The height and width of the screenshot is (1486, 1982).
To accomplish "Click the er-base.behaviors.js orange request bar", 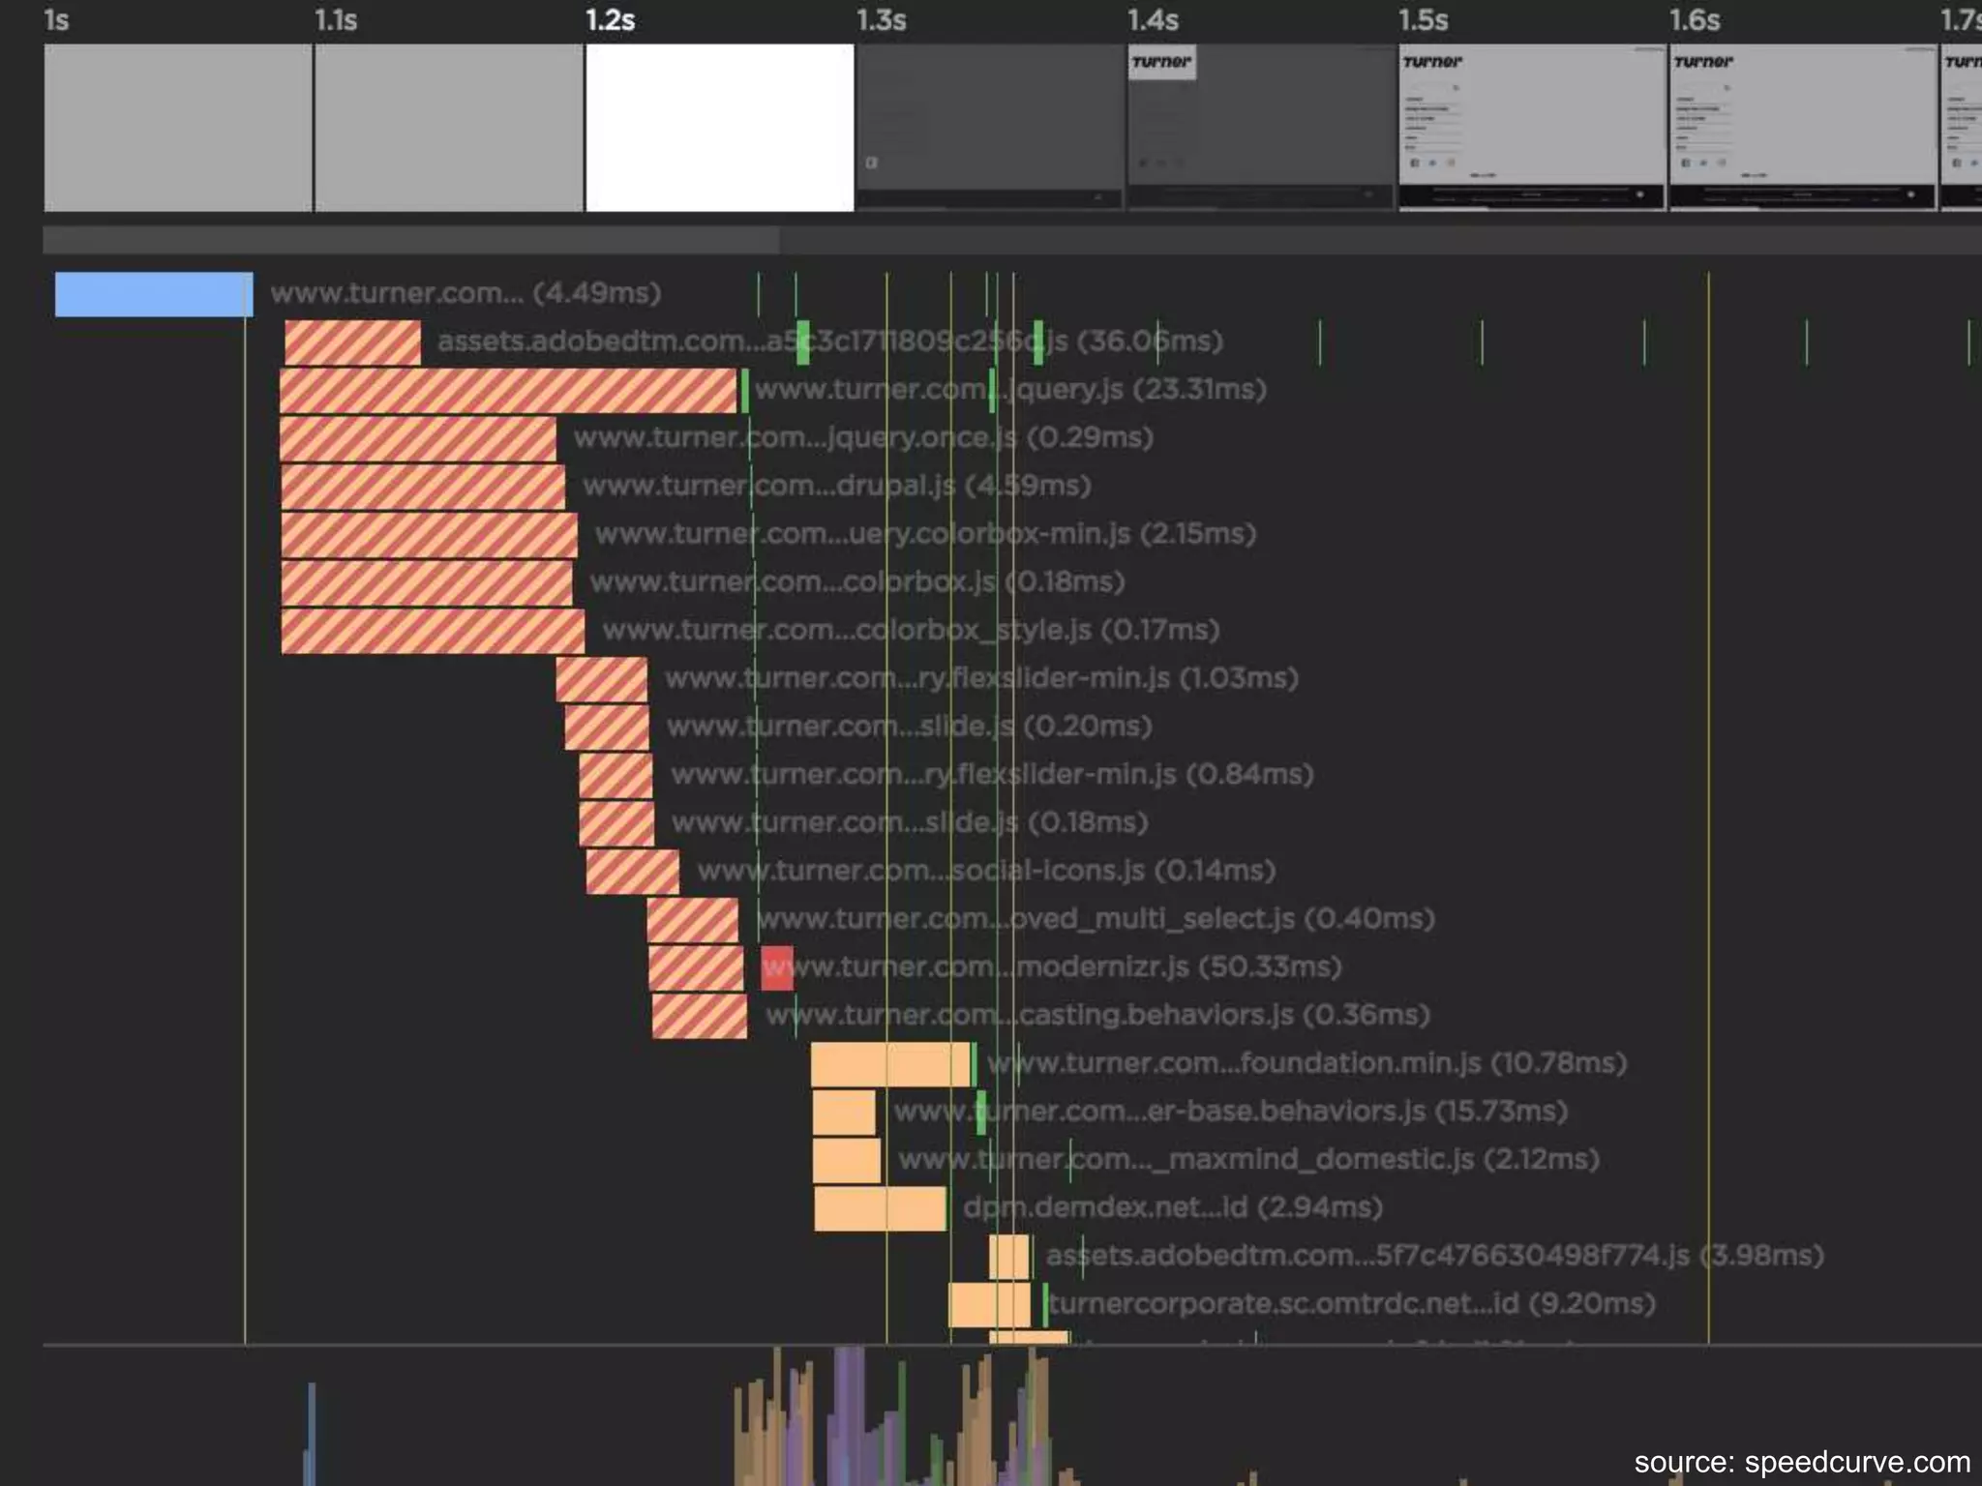I will click(843, 1113).
